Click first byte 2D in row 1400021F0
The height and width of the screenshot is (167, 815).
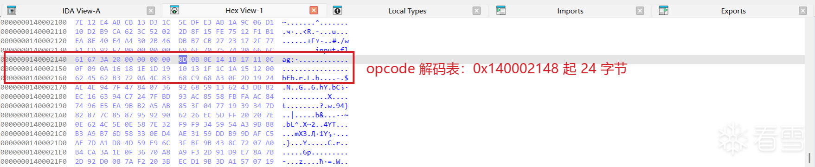pyautogui.click(x=79, y=161)
